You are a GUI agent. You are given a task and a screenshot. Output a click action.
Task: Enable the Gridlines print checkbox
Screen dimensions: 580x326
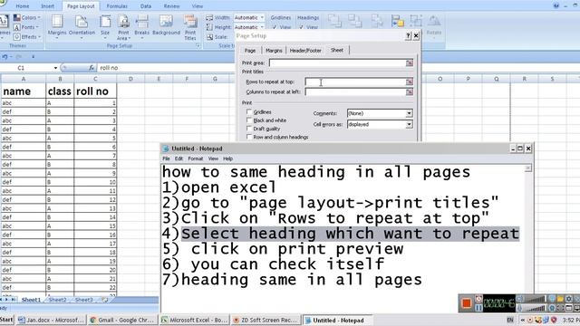pyautogui.click(x=249, y=111)
